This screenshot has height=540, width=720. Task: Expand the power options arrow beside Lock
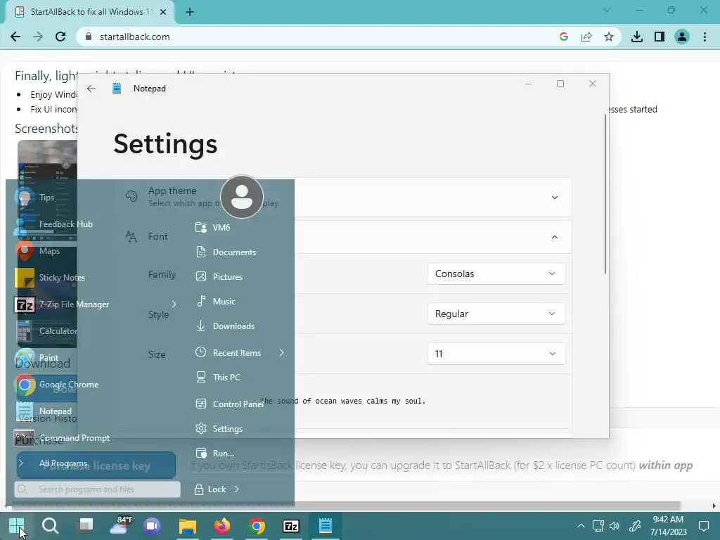click(236, 489)
